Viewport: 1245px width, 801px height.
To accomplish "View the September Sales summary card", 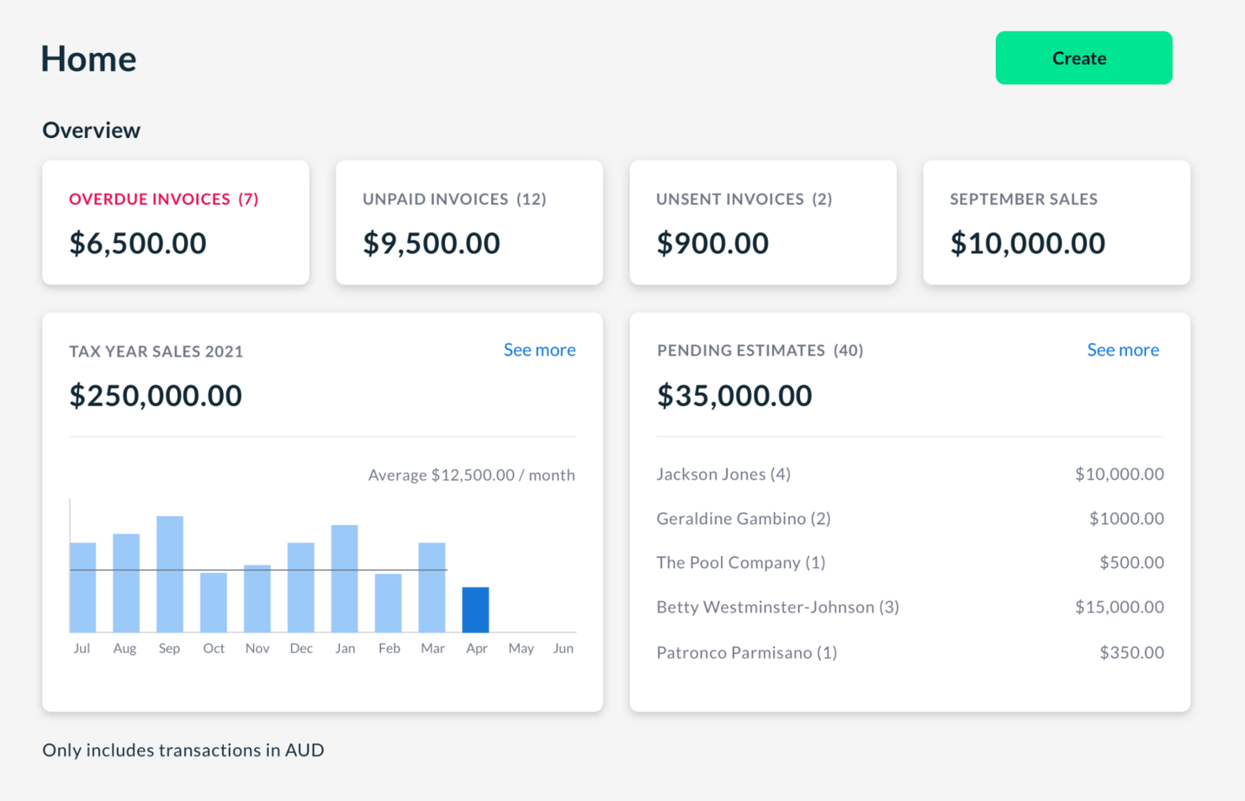I will coord(1056,222).
